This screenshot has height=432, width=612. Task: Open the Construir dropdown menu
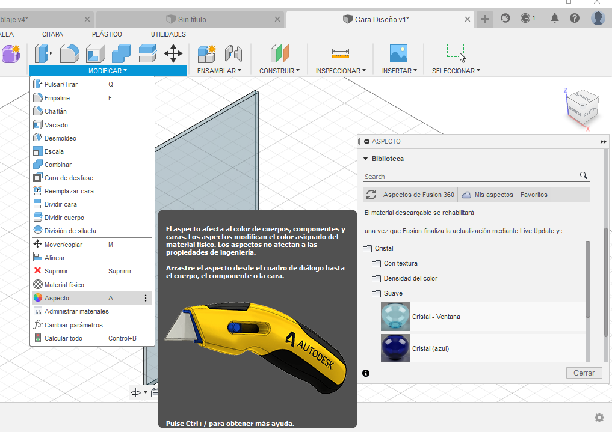[x=279, y=71]
